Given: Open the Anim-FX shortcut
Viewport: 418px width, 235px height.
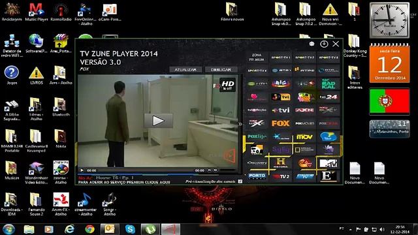Looking at the screenshot, I should tap(61, 204).
